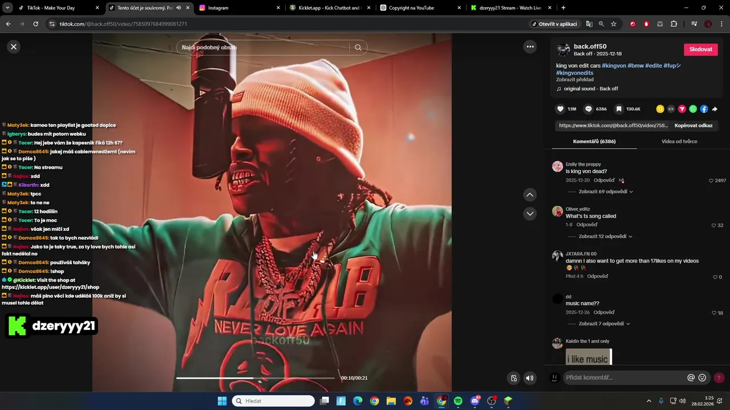Reply to JXTARA.FN's comment with Odpověď
The height and width of the screenshot is (410, 730).
(598, 276)
